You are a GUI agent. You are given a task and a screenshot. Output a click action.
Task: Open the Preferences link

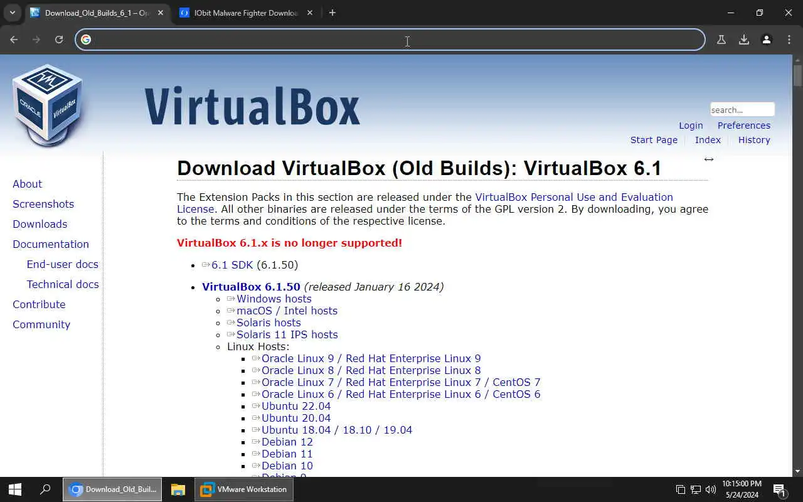[744, 125]
